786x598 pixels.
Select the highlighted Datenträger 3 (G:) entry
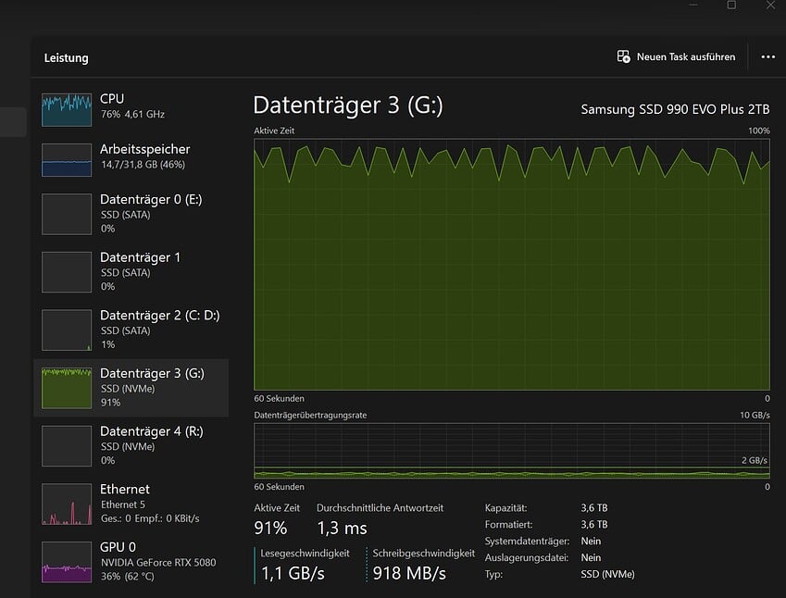[131, 388]
